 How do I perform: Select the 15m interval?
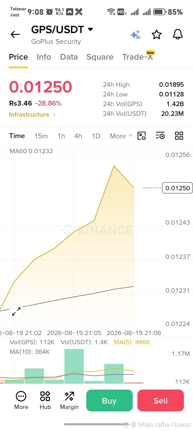pyautogui.click(x=41, y=136)
